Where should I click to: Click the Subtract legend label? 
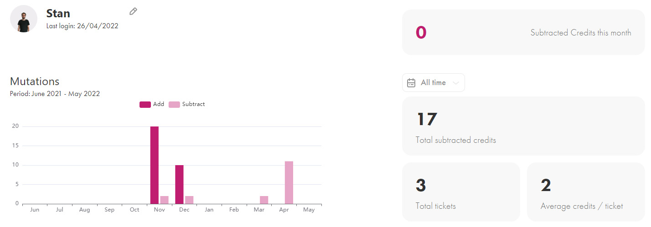pyautogui.click(x=193, y=104)
